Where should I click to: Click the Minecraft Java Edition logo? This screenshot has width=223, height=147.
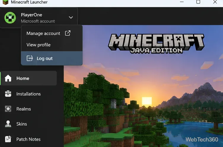click(156, 44)
